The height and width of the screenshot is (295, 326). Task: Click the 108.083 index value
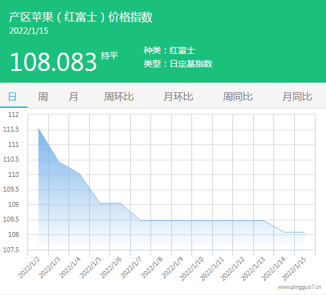[53, 62]
